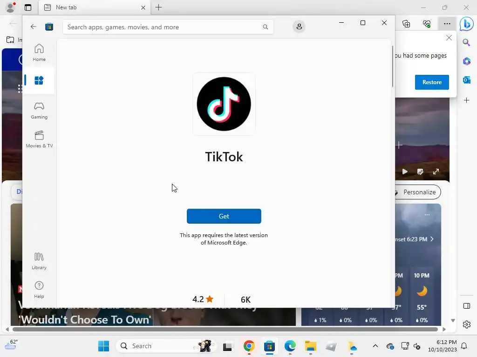Close the New tab tab
This screenshot has height=357, width=477.
click(x=143, y=7)
